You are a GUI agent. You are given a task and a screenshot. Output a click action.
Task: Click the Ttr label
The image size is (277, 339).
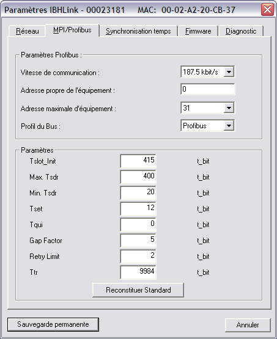(x=34, y=272)
